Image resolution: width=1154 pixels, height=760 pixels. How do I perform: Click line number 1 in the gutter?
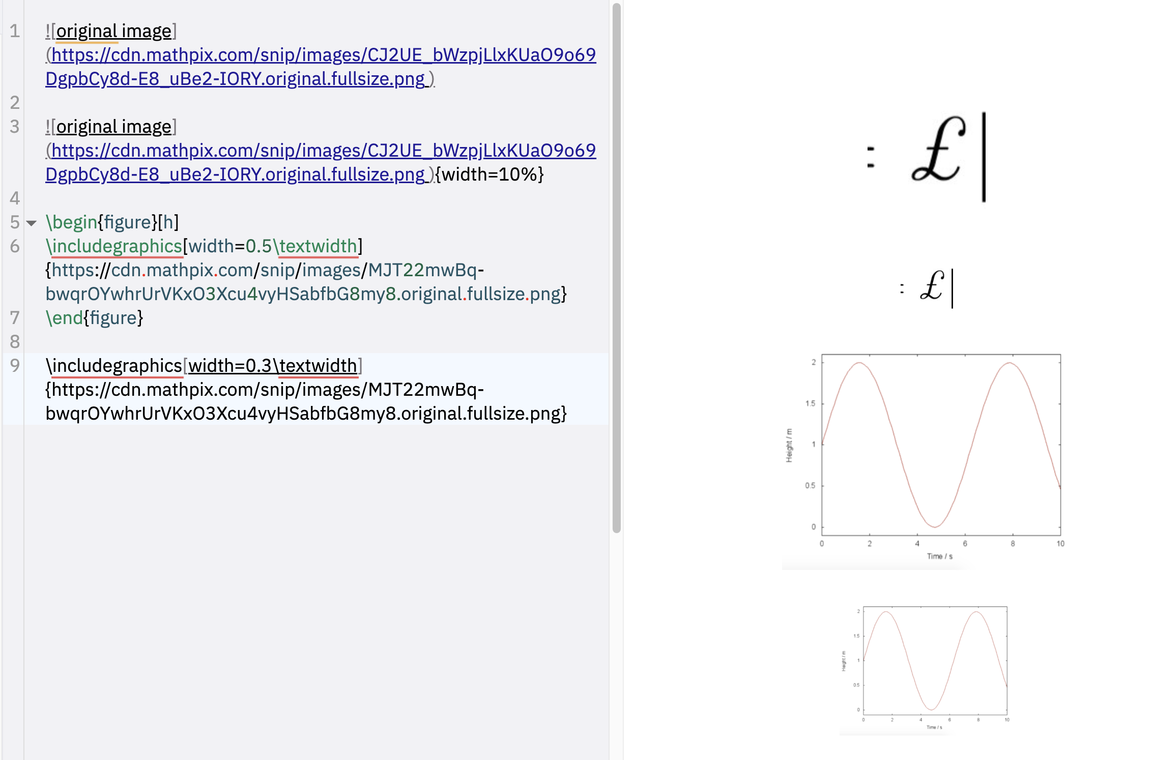coord(15,31)
